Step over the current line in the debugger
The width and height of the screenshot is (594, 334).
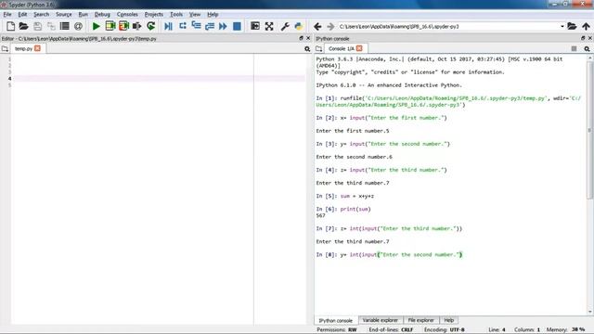[183, 26]
